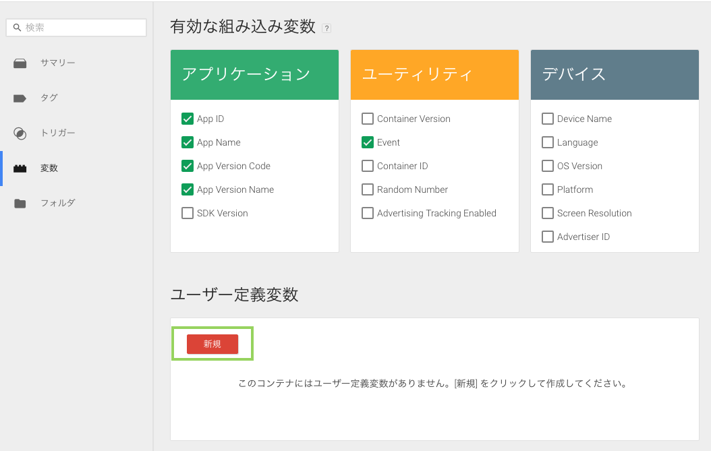Image resolution: width=711 pixels, height=451 pixels.
Task: Open the help question mark beside 有効な組み込み変数
Action: (x=326, y=28)
